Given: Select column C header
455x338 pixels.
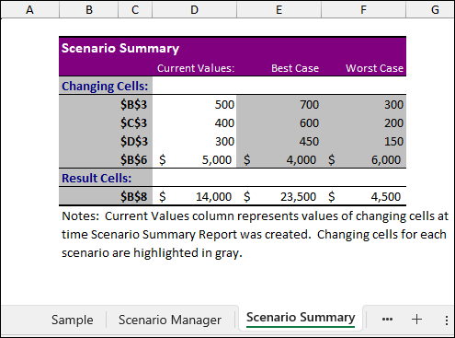Looking at the screenshot, I should point(135,9).
